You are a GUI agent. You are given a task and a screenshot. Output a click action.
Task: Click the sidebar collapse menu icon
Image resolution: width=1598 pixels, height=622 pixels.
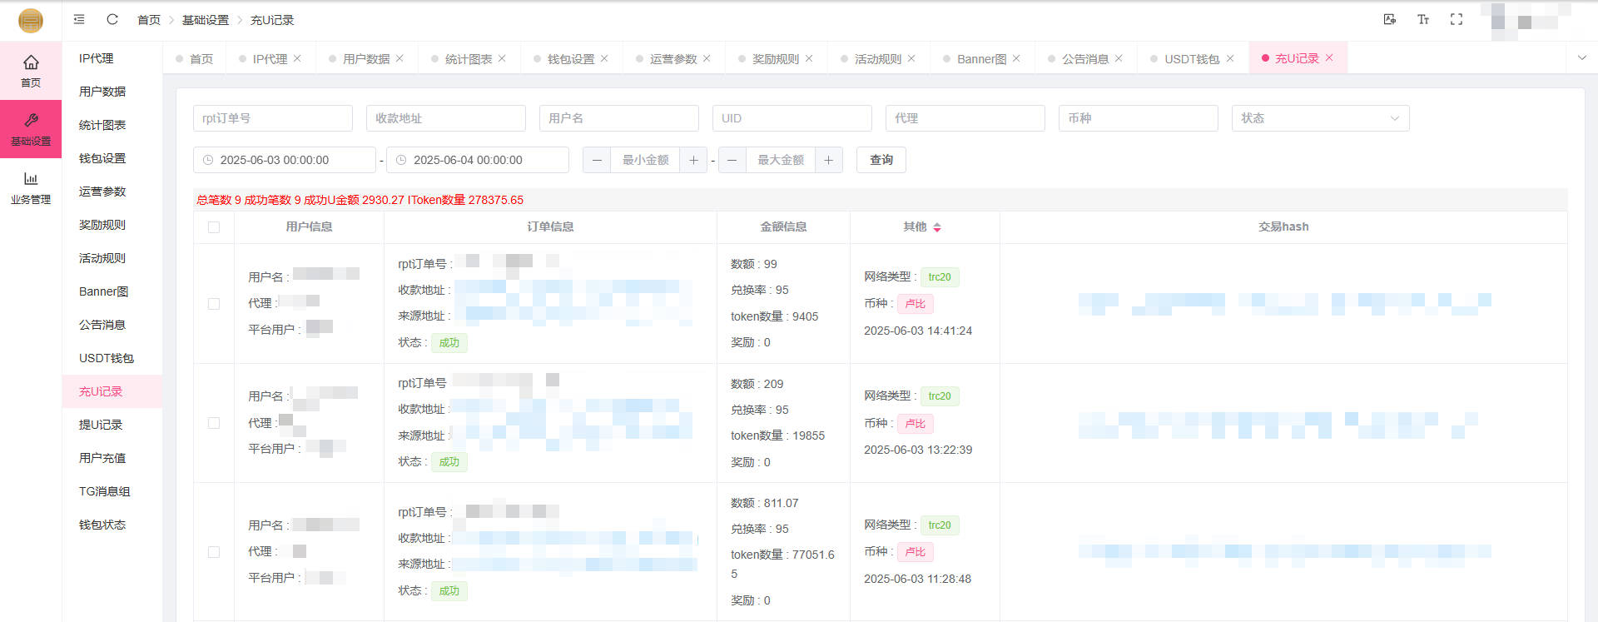79,19
